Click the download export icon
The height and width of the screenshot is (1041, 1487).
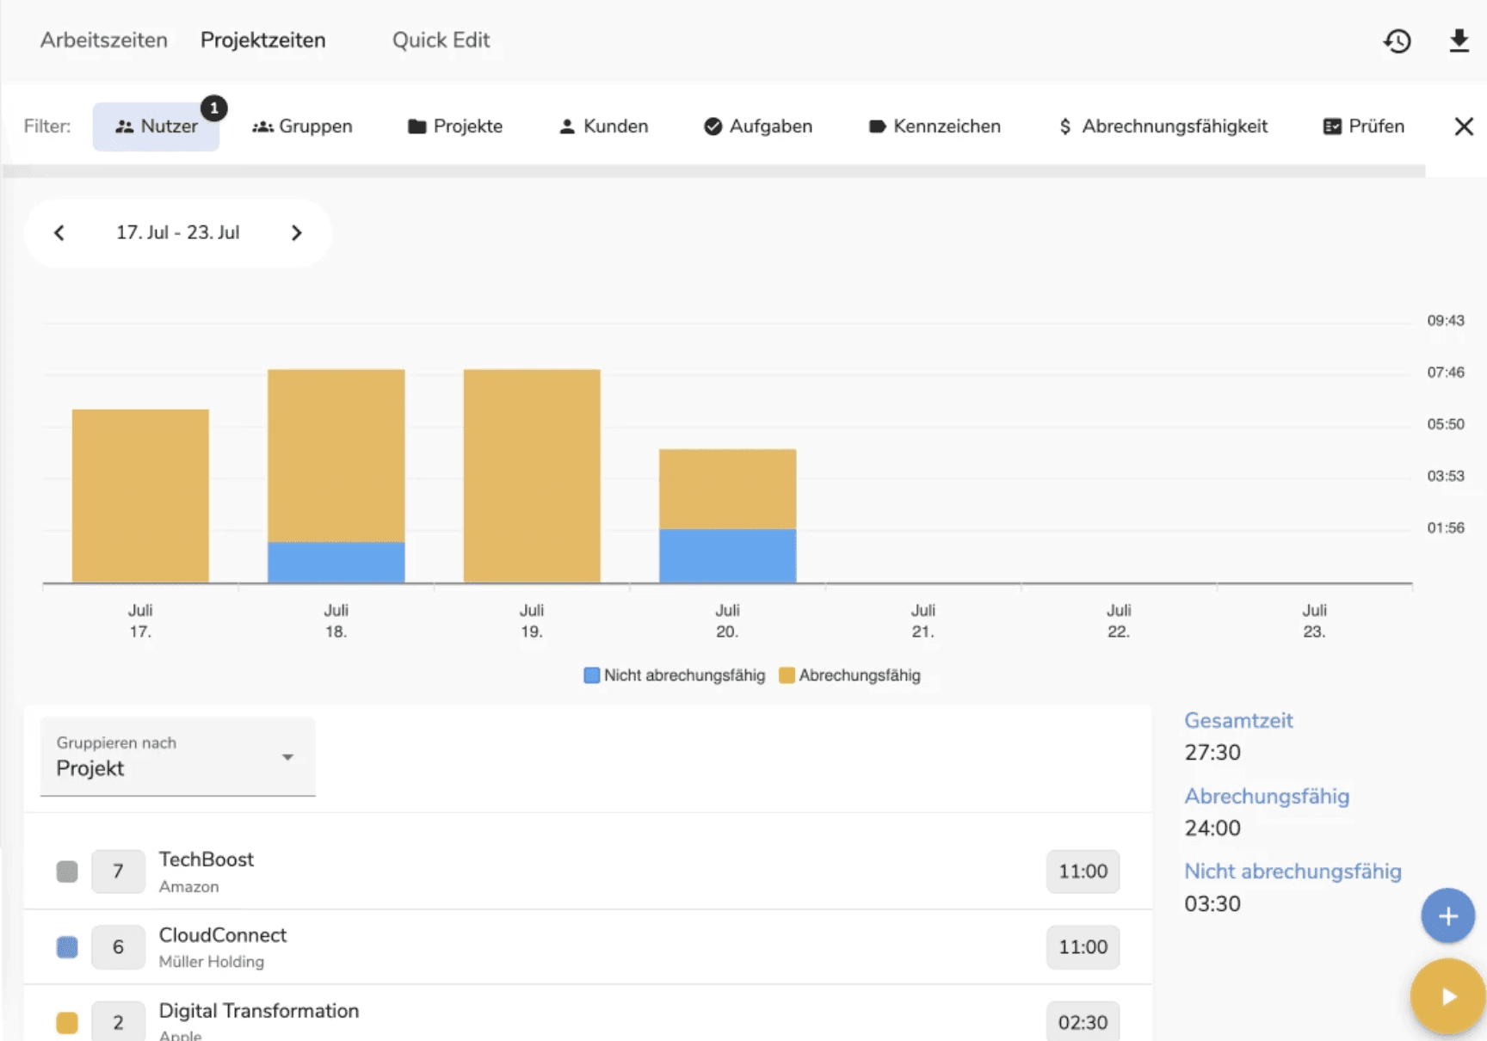(x=1459, y=40)
